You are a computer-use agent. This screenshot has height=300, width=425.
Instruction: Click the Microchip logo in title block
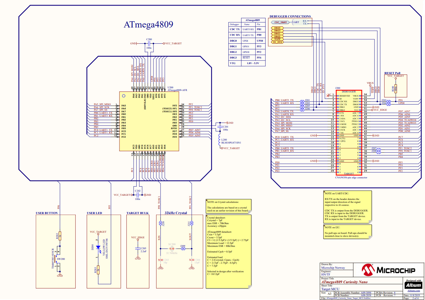tap(388, 270)
